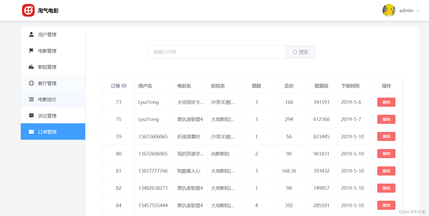The height and width of the screenshot is (216, 429).
Task: Click order ID 79 cell
Action: pos(119,137)
